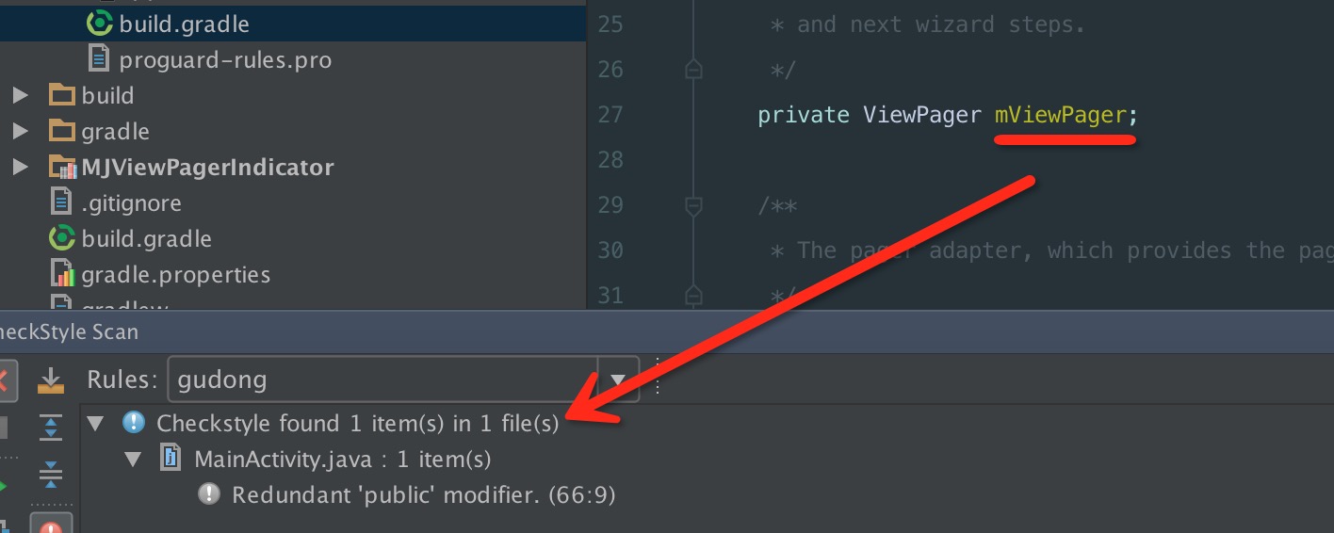Viewport: 1334px width, 533px height.
Task: Click the MainActivity.java file icon
Action: 171,460
